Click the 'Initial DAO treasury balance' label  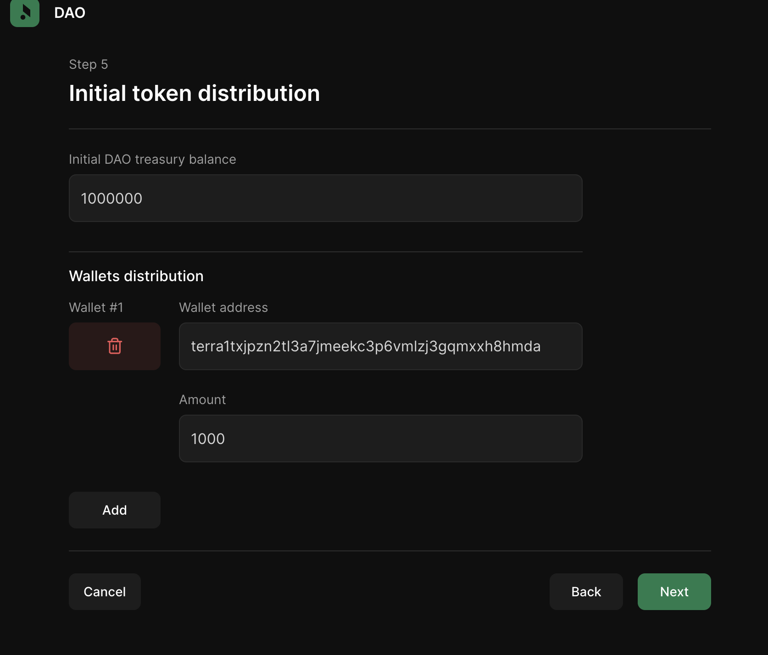152,159
